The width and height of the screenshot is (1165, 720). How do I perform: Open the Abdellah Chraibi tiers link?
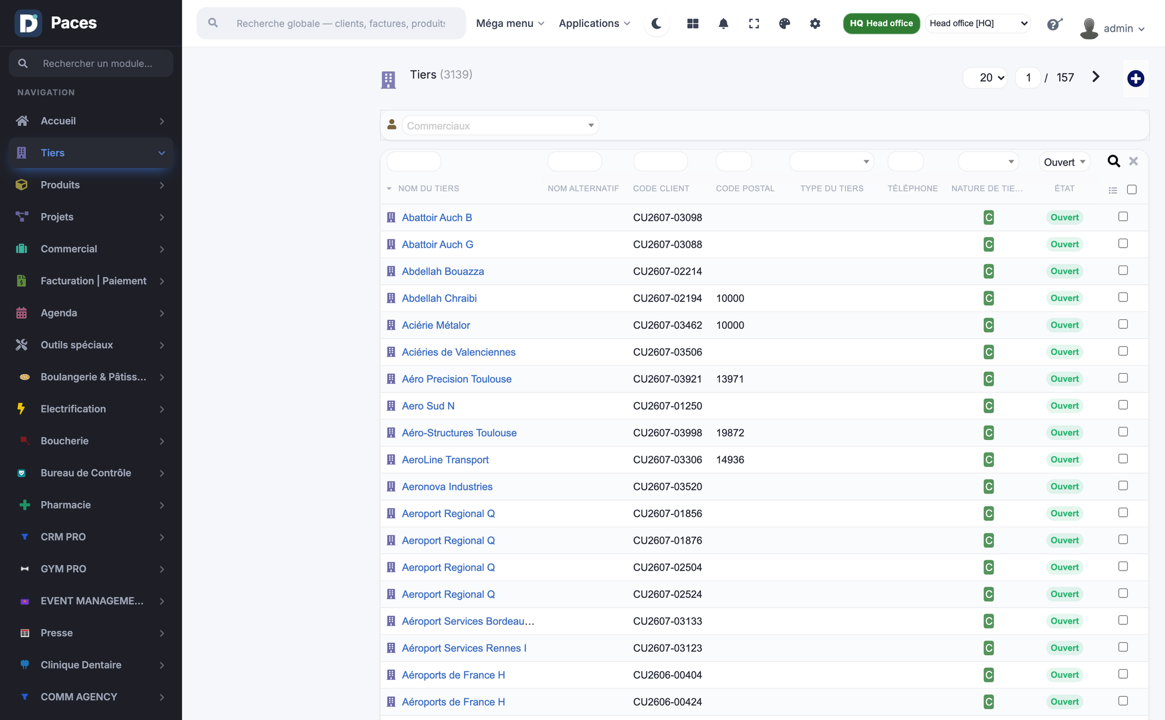click(439, 298)
